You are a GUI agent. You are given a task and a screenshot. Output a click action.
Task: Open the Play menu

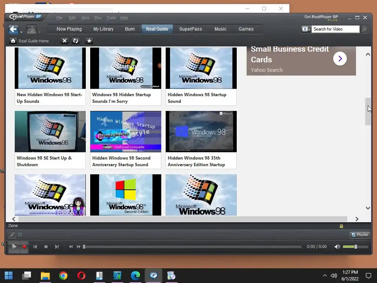click(x=98, y=18)
